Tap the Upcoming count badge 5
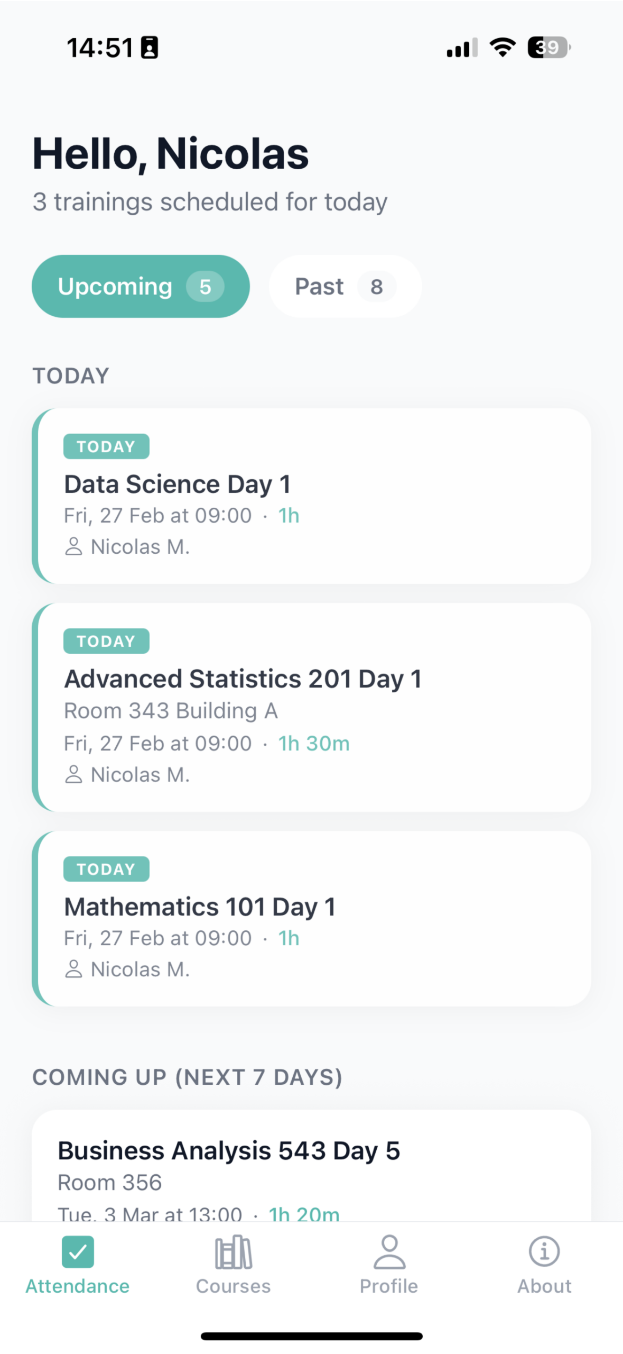This screenshot has width=623, height=1354. [x=205, y=287]
